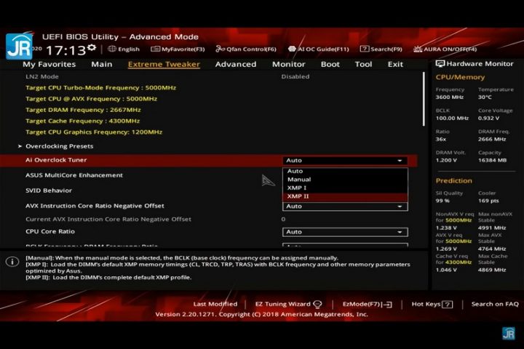
Task: Toggle AURA ON/OFF(F4)
Action: (x=445, y=49)
